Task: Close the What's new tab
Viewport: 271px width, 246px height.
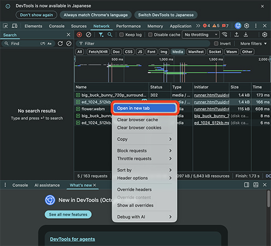Action: tap(95, 185)
